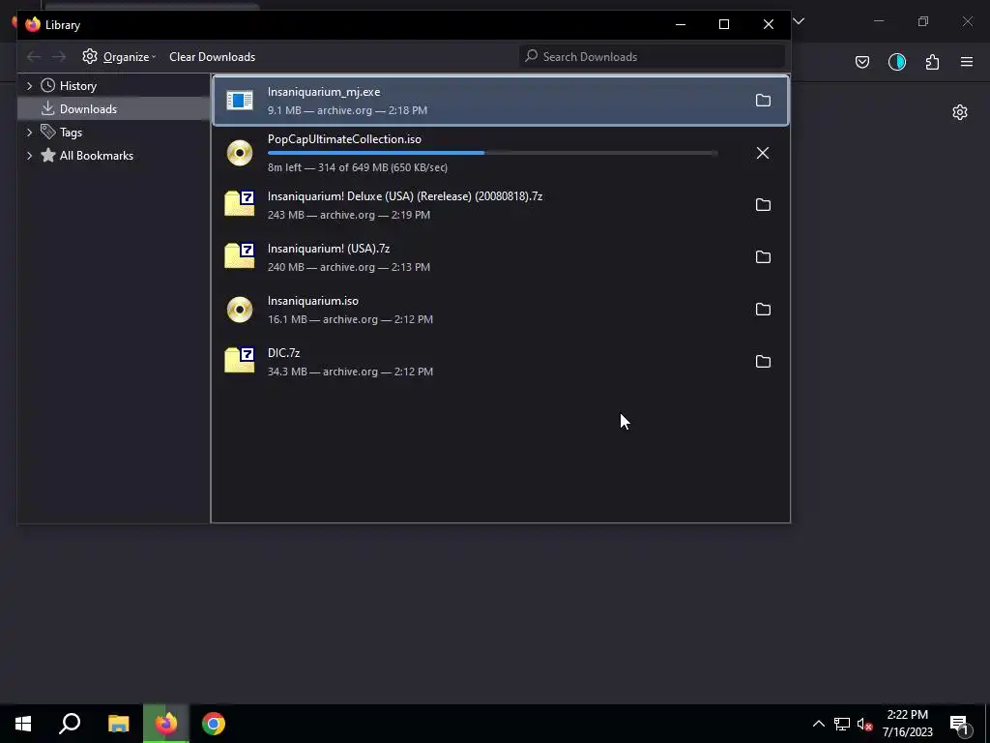This screenshot has height=743, width=990.
Task: Click Clear Downloads
Action: (x=212, y=57)
